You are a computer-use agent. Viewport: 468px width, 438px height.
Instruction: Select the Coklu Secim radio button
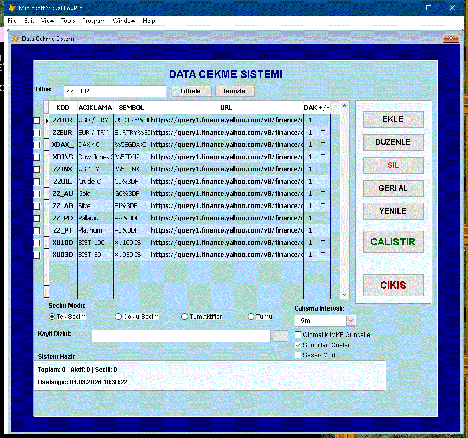[x=119, y=317]
